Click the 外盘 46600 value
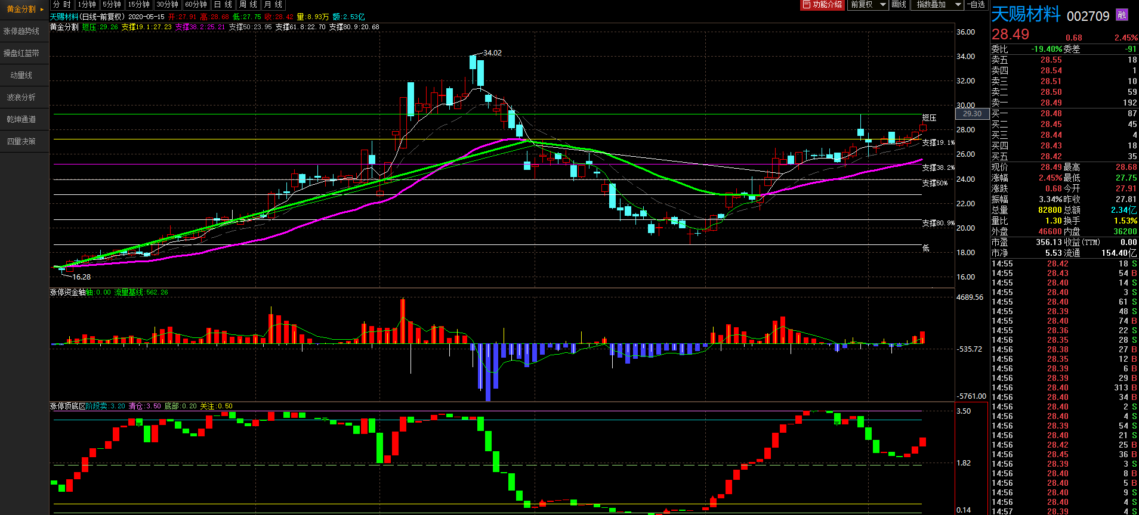This screenshot has width=1139, height=515. pos(1050,232)
